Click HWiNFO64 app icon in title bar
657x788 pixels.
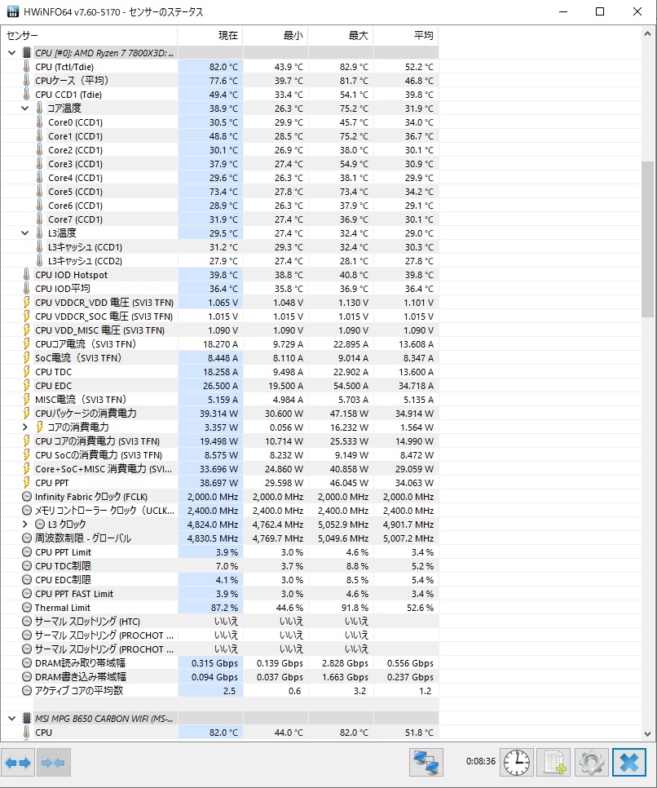pos(12,11)
